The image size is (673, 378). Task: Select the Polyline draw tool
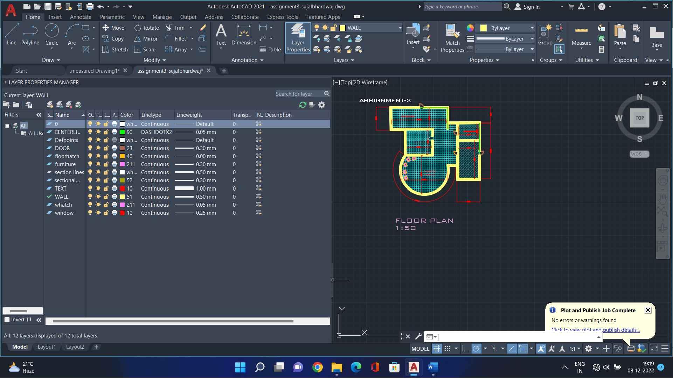coord(30,35)
